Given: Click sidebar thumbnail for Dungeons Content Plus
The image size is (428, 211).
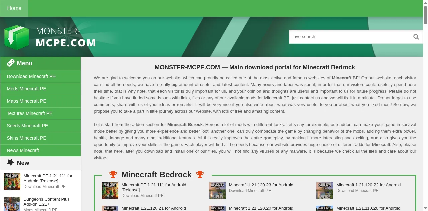Looking at the screenshot, I should tap(12, 204).
